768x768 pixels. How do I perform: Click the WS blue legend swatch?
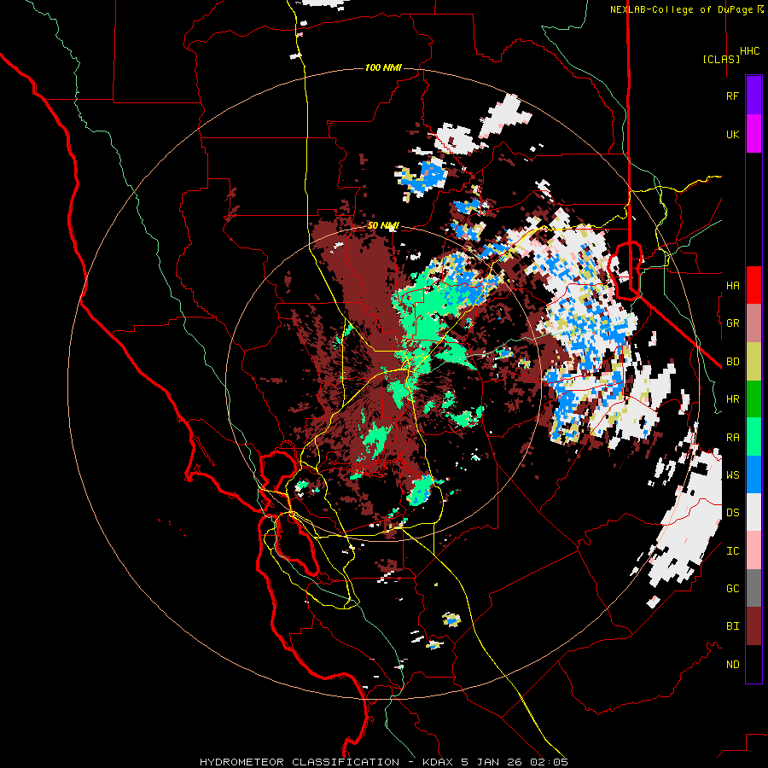click(x=753, y=474)
